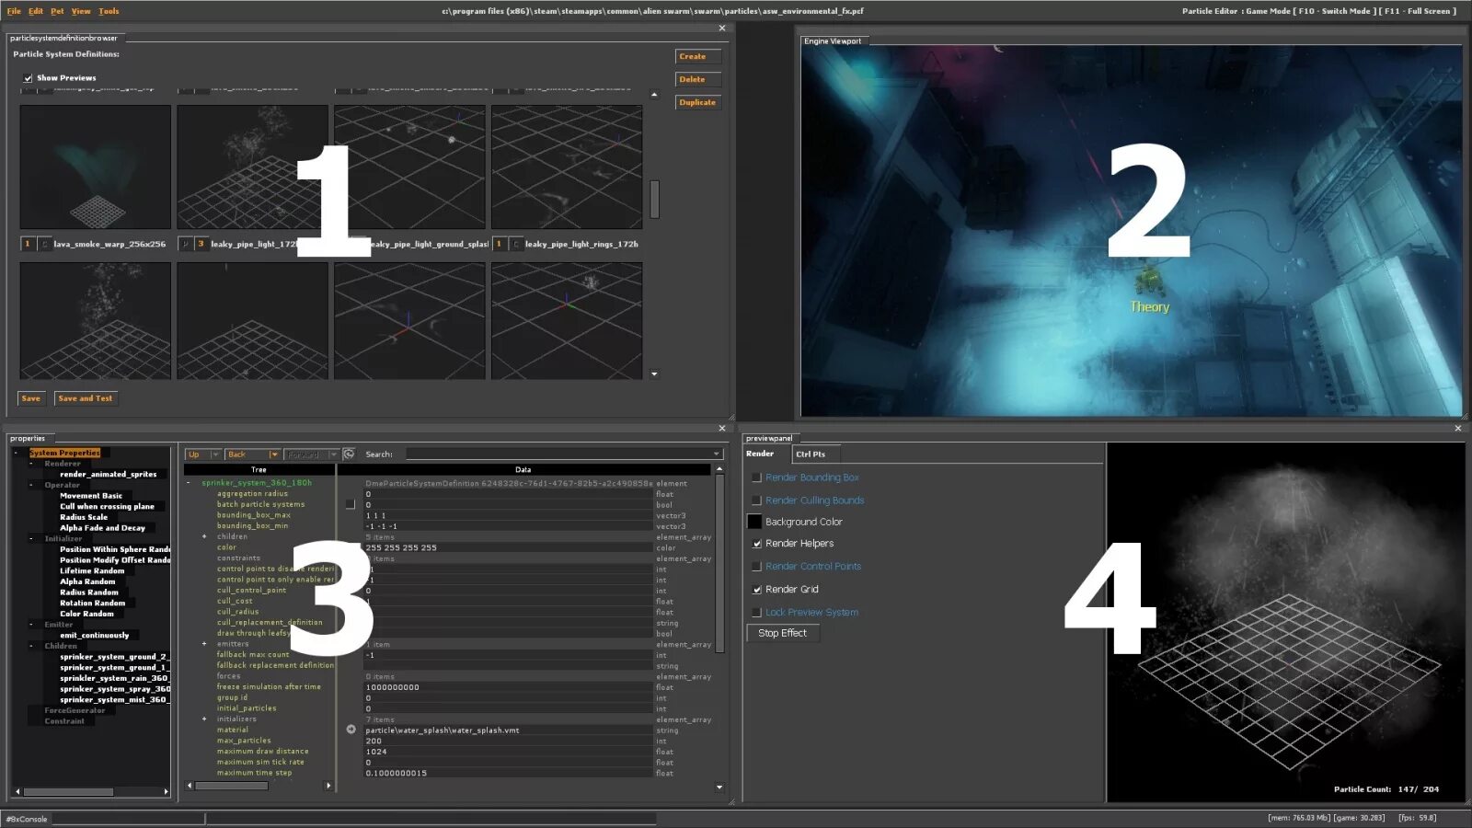This screenshot has height=828, width=1472.
Task: Enable Lock Preview System
Action: click(756, 613)
